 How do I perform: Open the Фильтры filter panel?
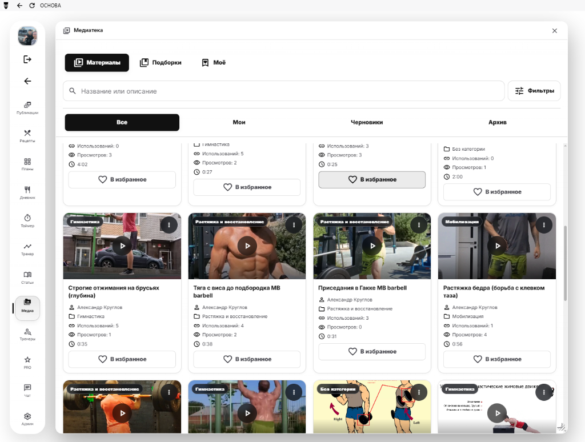pyautogui.click(x=534, y=91)
